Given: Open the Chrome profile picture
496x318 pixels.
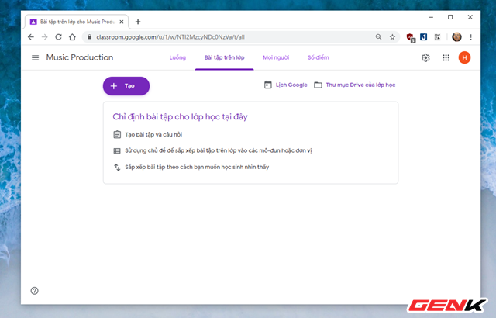Looking at the screenshot, I should point(456,37).
